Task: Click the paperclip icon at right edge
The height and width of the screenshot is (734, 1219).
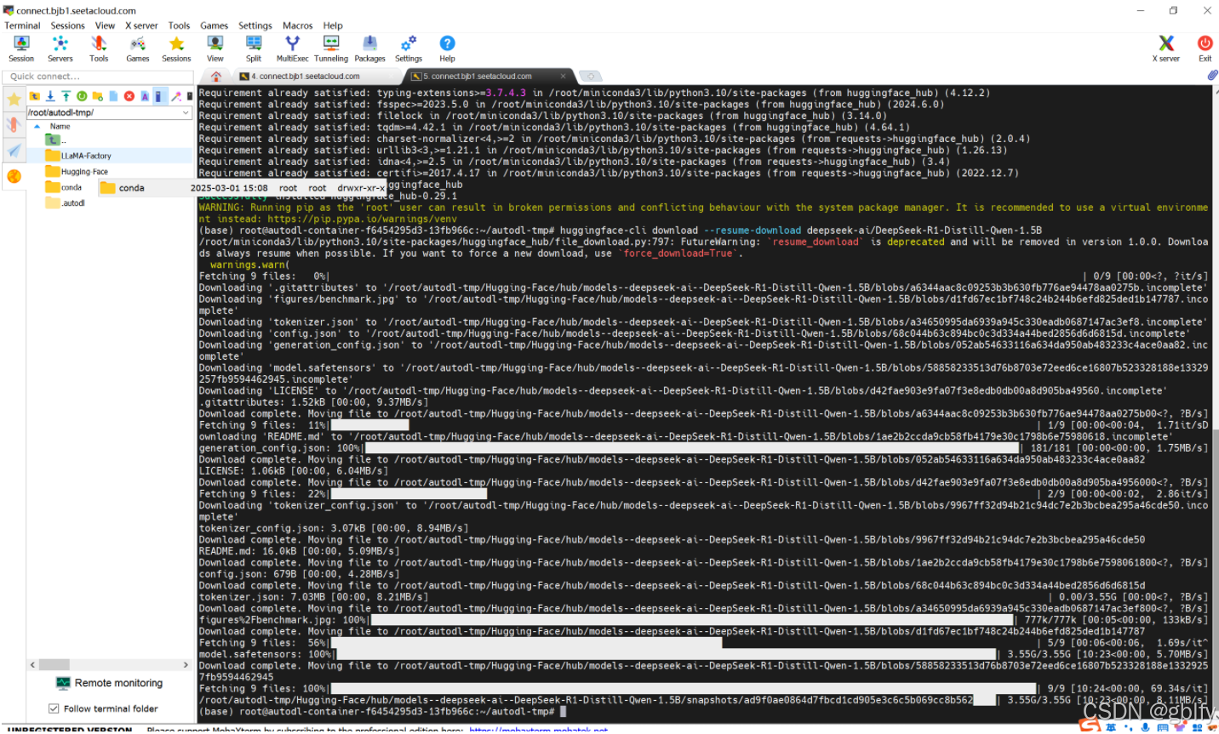Action: click(x=1211, y=76)
